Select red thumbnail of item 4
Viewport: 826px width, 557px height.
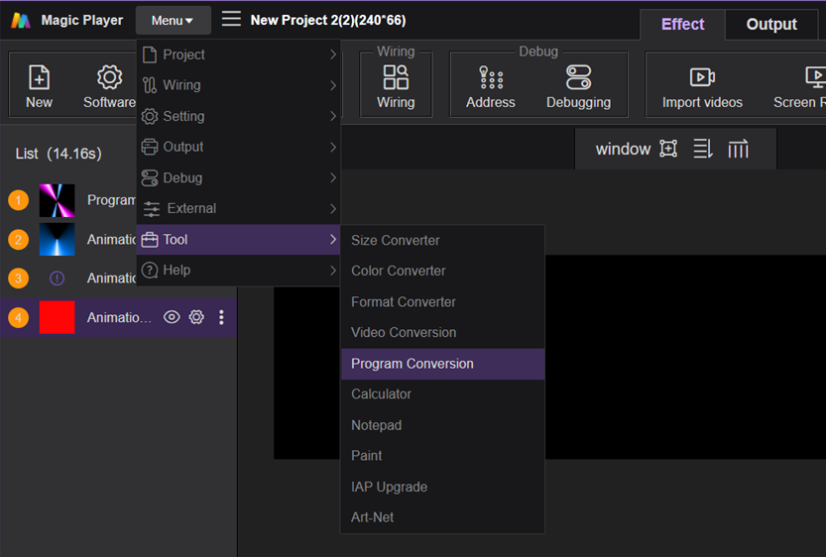coord(57,317)
